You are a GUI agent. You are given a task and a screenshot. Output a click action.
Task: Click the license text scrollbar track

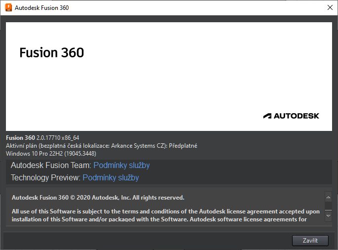point(328,207)
